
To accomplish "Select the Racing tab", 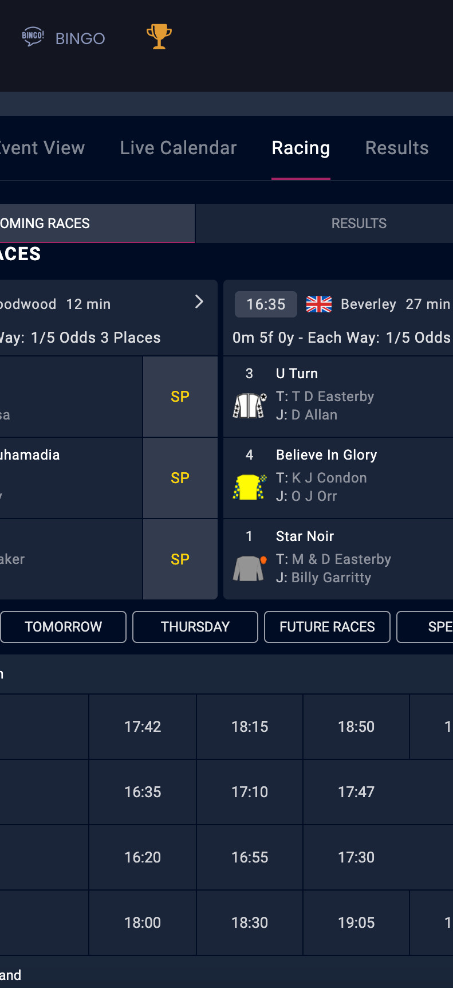I will 301,148.
